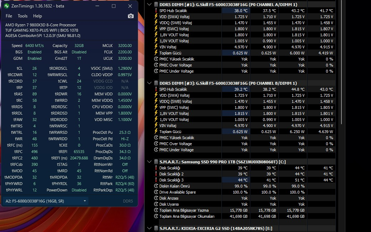Select the DIMM #3 VIN Voltaj row label

(x=168, y=126)
